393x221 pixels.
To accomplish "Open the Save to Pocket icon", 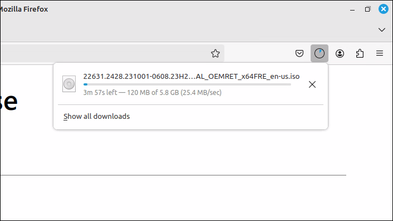I will coord(299,53).
